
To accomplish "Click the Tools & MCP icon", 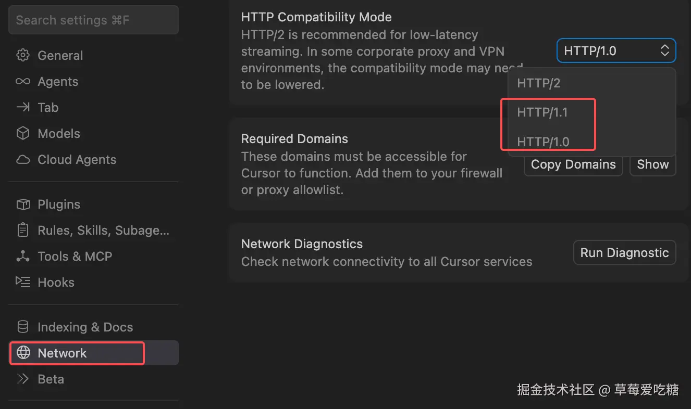I will (x=23, y=256).
